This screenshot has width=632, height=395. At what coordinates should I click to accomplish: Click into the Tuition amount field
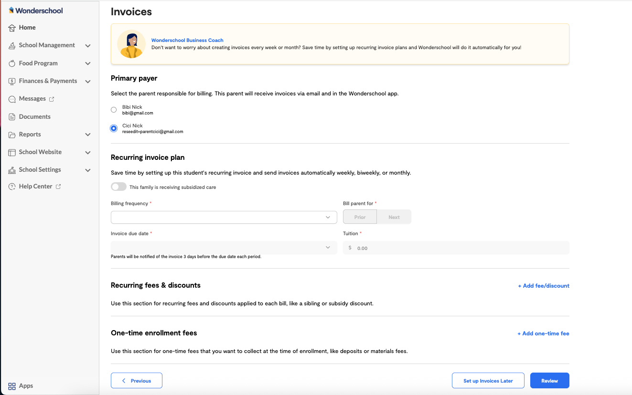tap(456, 248)
